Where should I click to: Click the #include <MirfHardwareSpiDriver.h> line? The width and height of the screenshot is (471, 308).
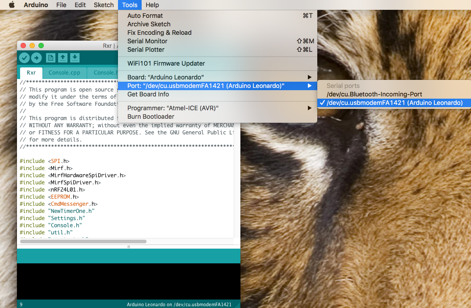tap(73, 175)
